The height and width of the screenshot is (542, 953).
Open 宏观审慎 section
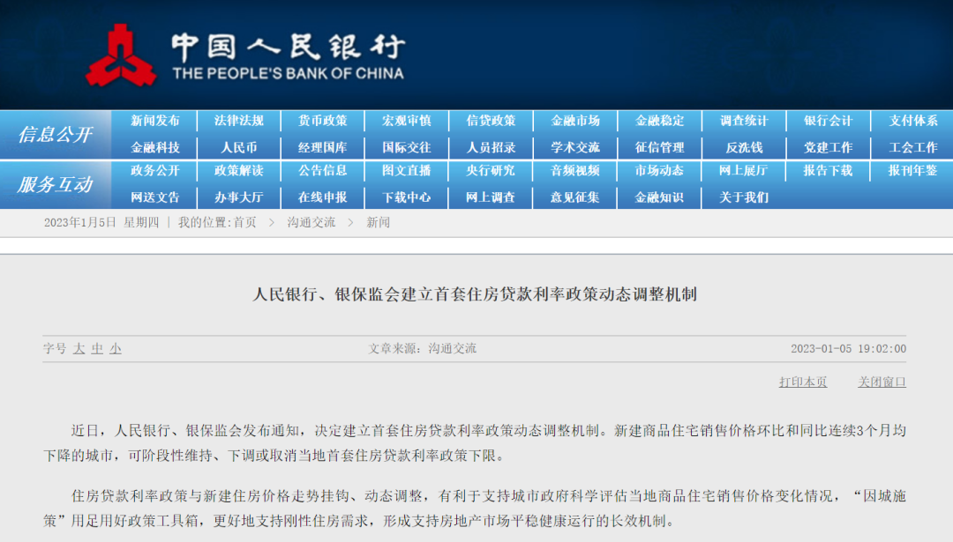(x=407, y=121)
